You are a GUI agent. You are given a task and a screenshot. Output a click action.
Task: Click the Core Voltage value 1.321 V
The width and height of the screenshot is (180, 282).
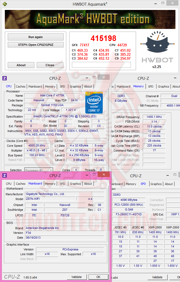coord(71,110)
